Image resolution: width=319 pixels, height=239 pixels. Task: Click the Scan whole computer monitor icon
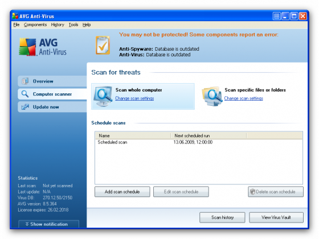[x=103, y=96]
